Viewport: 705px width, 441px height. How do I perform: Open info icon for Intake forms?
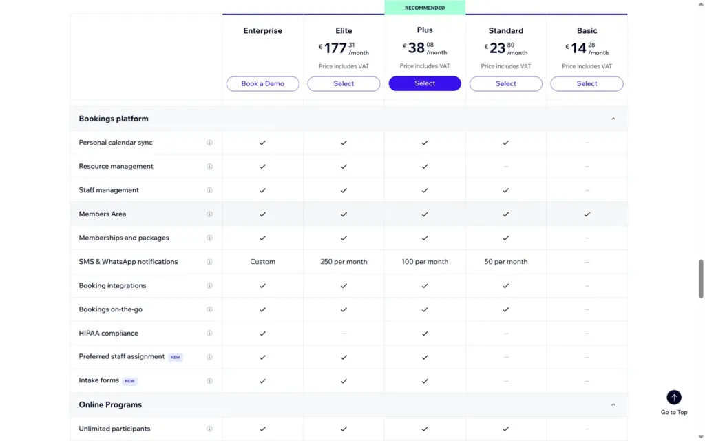209,381
